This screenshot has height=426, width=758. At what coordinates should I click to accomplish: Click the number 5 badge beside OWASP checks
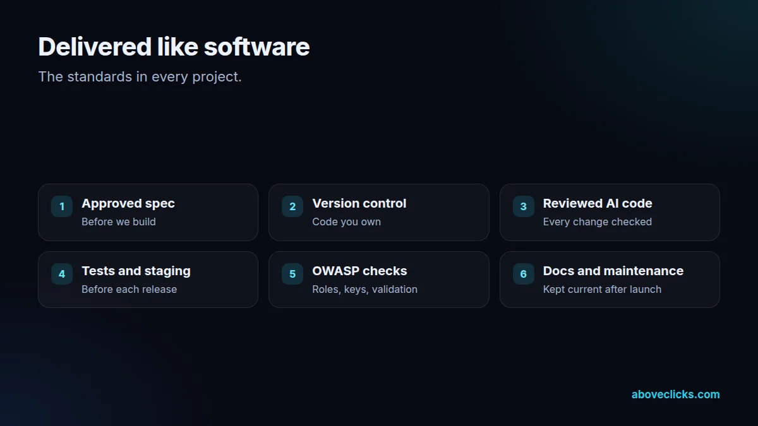point(292,274)
